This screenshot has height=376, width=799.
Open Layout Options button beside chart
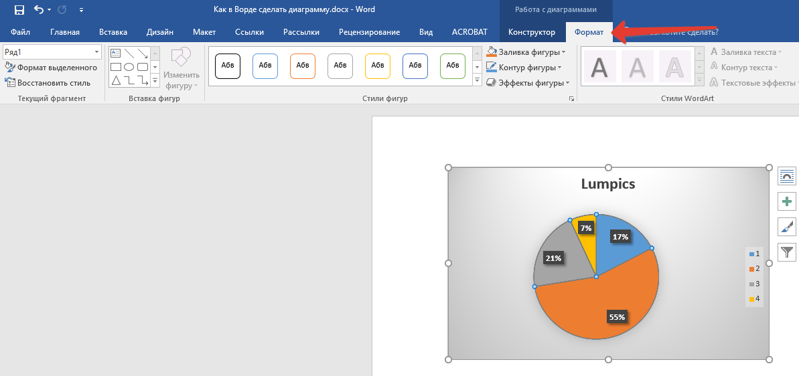(787, 176)
